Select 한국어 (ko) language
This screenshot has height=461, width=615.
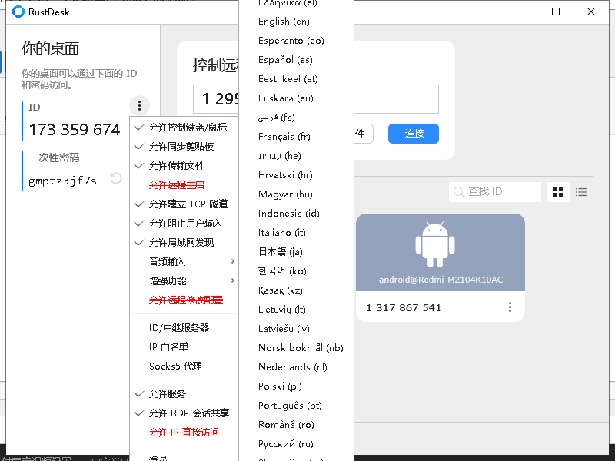click(297, 271)
